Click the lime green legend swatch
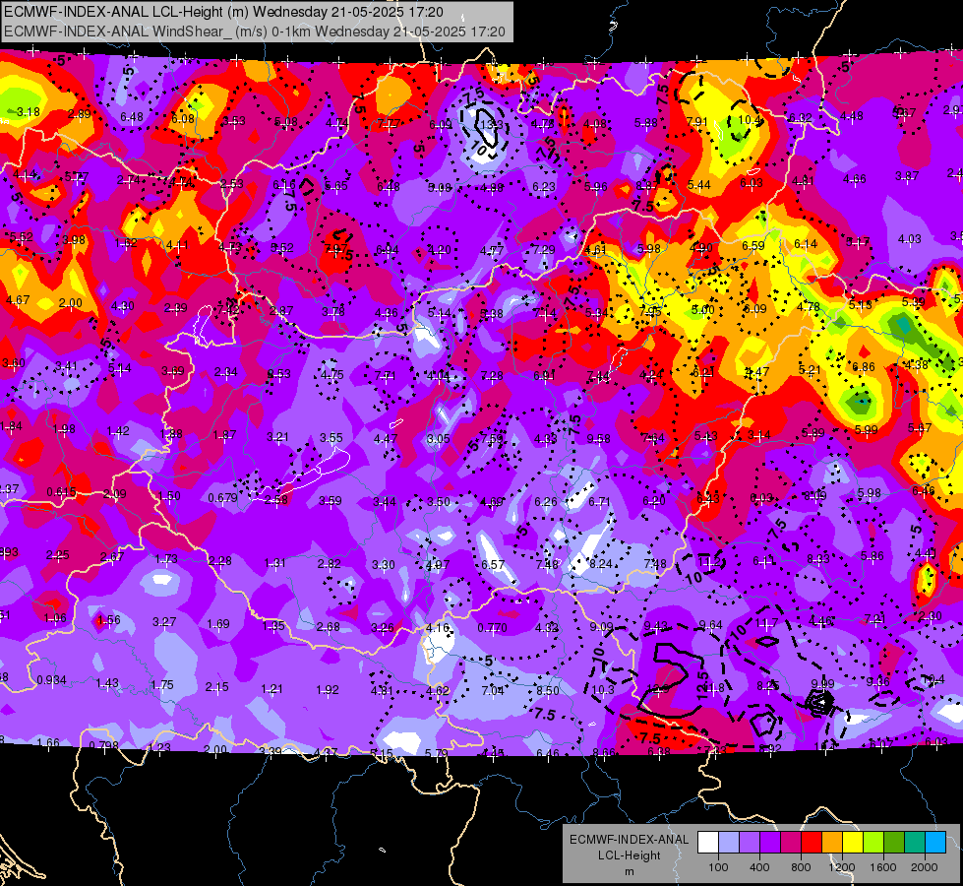 pos(873,843)
